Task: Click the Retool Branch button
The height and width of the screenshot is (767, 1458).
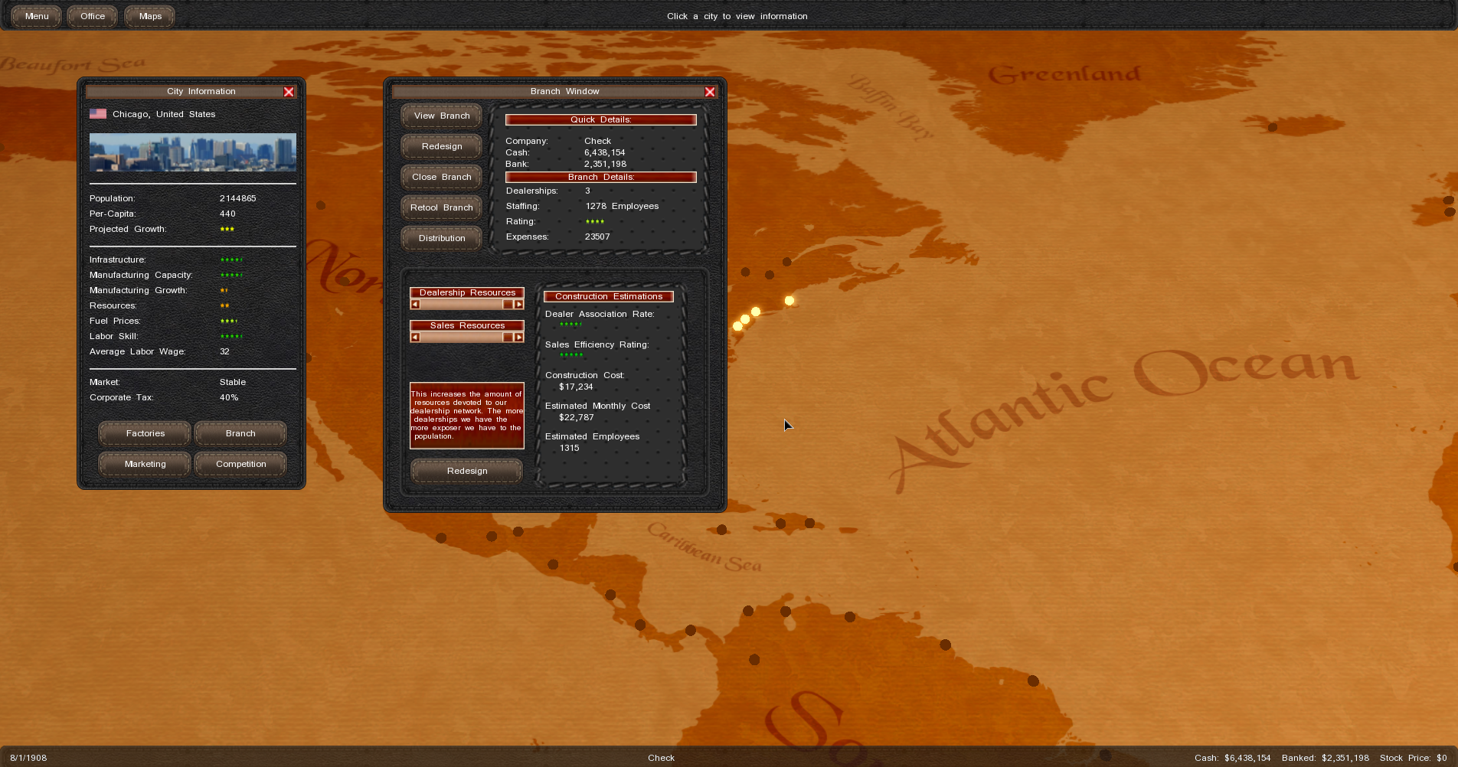Action: click(x=442, y=207)
